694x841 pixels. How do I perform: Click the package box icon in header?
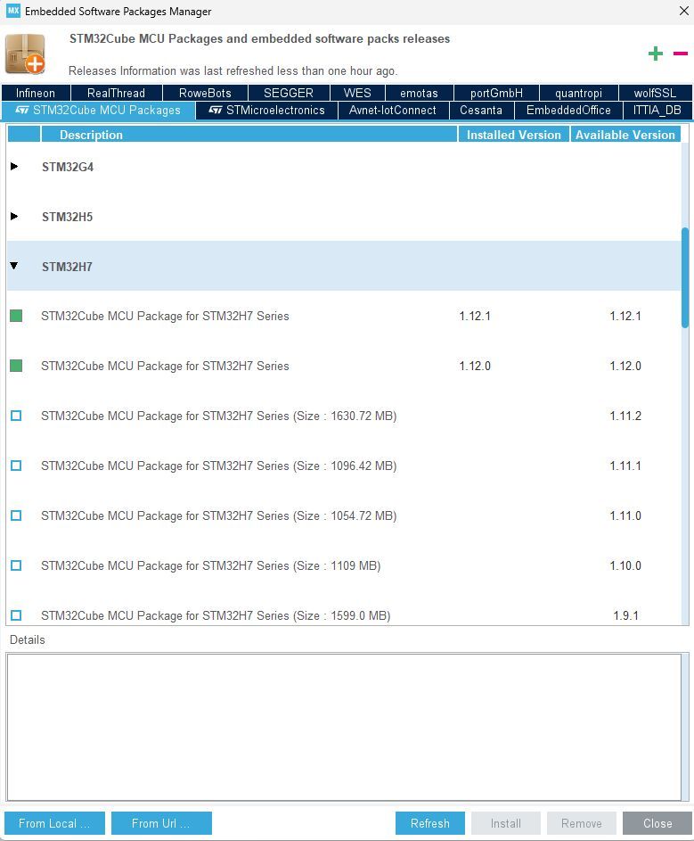point(25,54)
